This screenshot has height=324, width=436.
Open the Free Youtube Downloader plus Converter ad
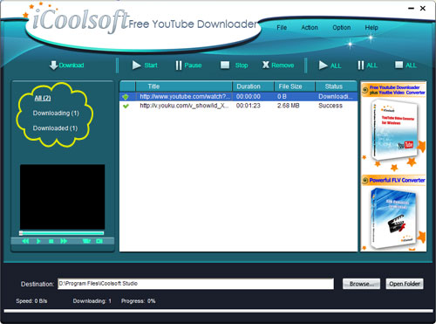(x=394, y=90)
